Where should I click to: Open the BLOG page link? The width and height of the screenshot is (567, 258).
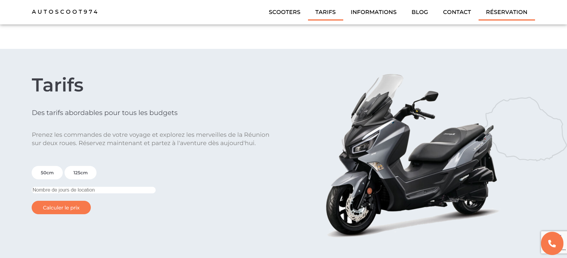(x=420, y=12)
